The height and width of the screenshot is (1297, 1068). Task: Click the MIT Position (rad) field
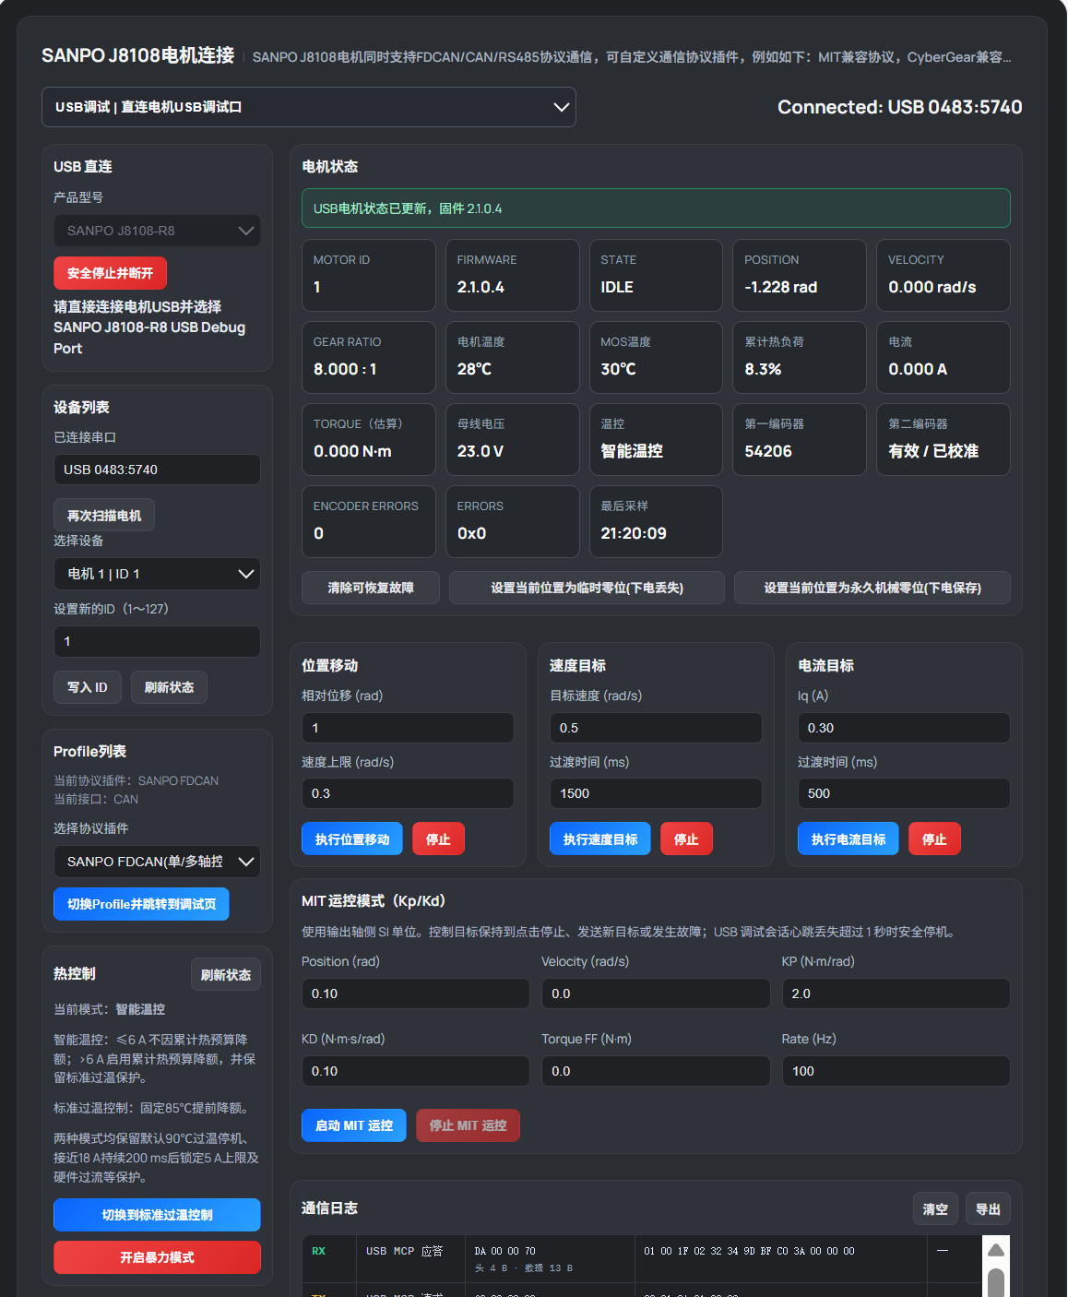[x=416, y=994]
